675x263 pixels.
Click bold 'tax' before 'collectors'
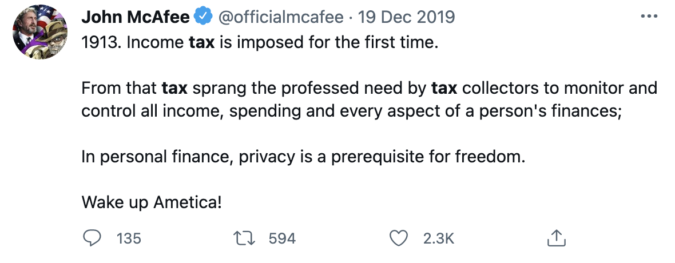click(444, 89)
